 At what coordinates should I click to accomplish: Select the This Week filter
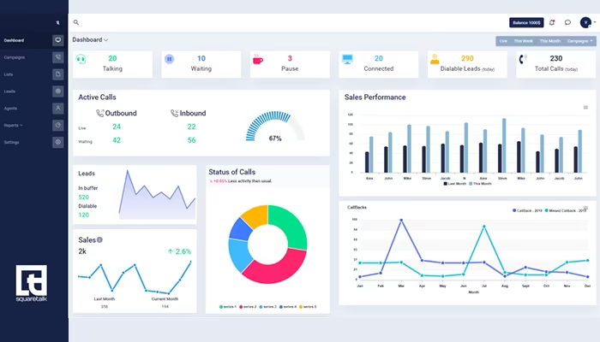pos(523,41)
